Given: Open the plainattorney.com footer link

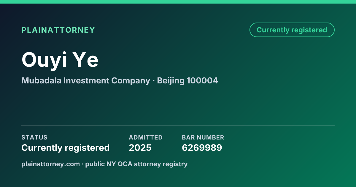Looking at the screenshot, I should [50, 164].
